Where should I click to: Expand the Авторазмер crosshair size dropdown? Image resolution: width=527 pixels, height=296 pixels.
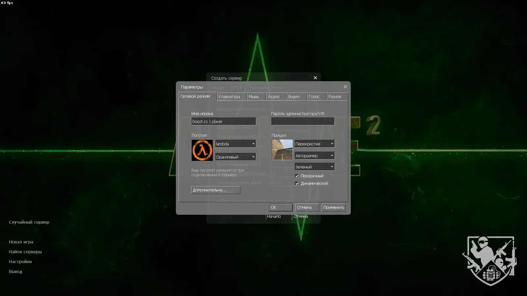315,156
